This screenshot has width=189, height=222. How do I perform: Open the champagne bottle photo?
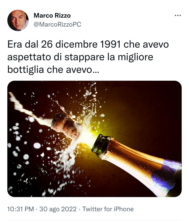94,139
